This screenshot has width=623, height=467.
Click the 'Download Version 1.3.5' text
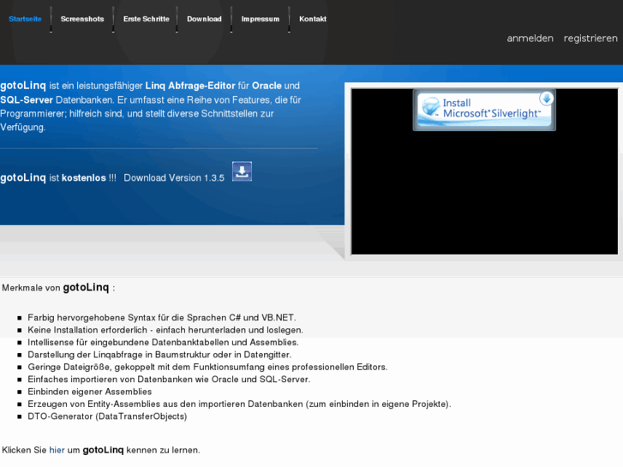pyautogui.click(x=174, y=177)
